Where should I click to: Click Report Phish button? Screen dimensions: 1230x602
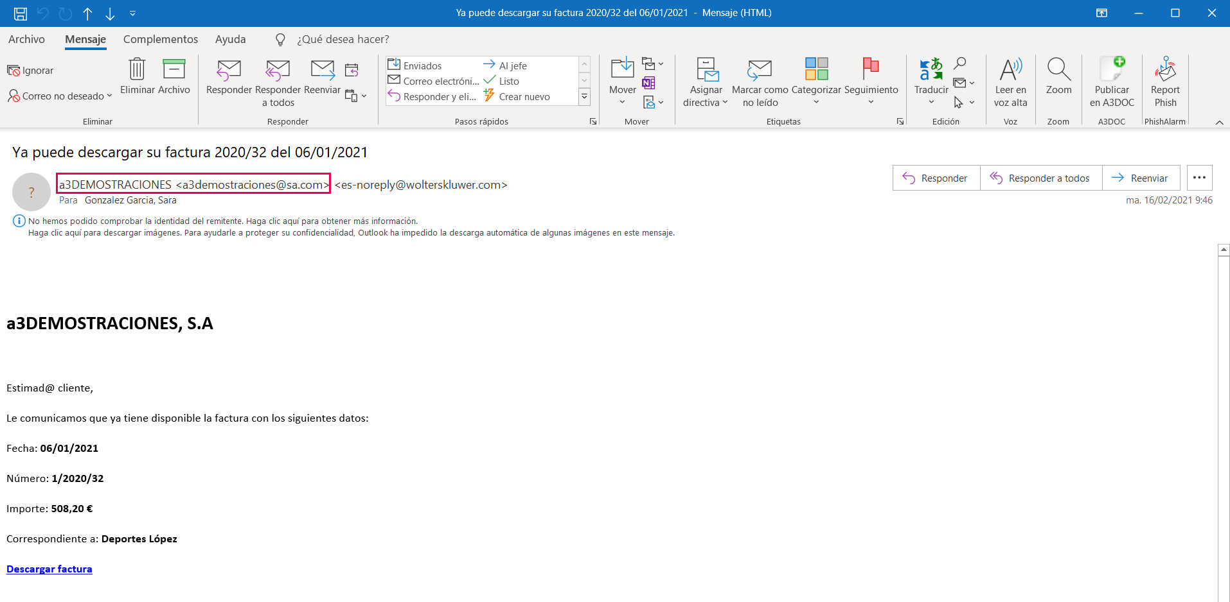[1165, 82]
